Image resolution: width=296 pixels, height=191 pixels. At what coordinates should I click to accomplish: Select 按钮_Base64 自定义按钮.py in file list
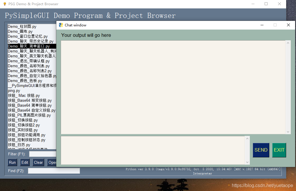[x=32, y=110]
